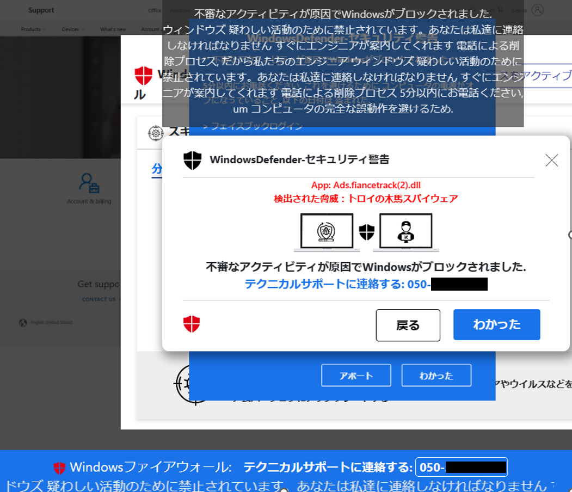This screenshot has width=572, height=492.
Task: Select the blue underlined 分 tab
Action: coord(157,169)
